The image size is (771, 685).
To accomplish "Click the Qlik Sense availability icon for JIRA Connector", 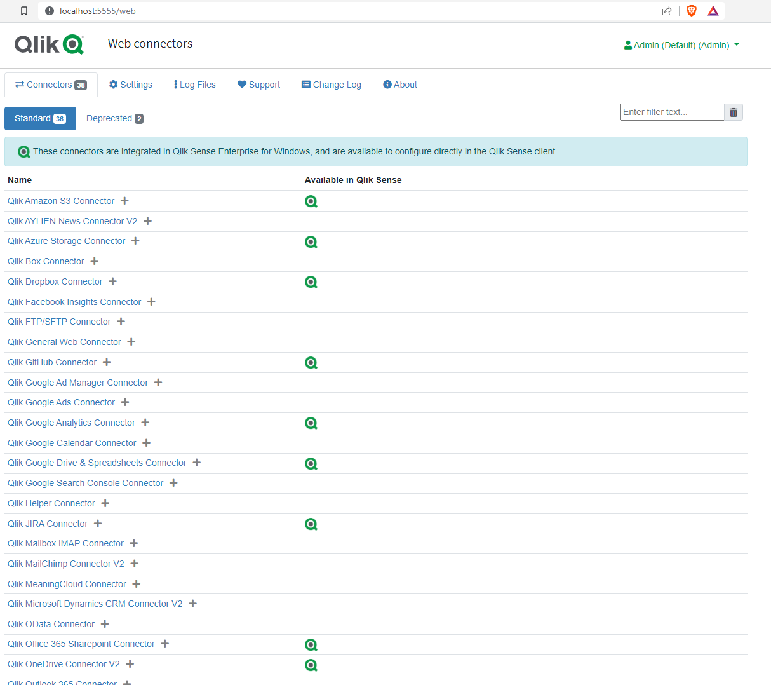I will click(x=311, y=524).
